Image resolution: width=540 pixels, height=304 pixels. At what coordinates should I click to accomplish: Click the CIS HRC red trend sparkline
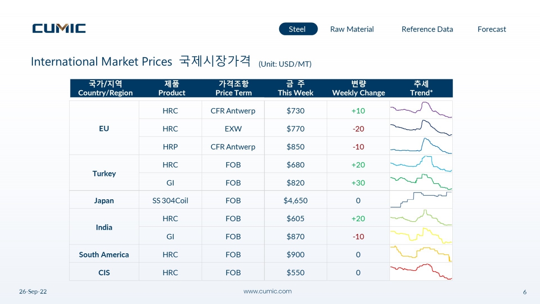421,272
